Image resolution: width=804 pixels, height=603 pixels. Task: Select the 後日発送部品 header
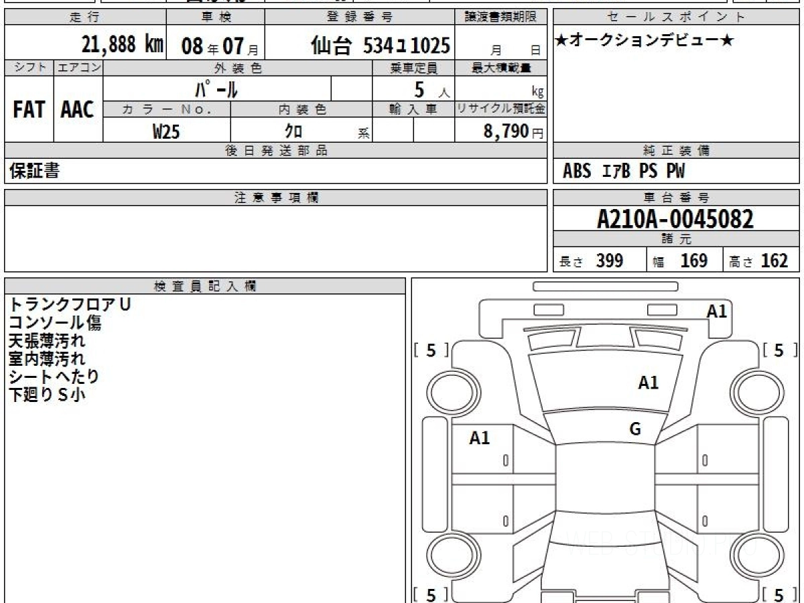pos(276,151)
